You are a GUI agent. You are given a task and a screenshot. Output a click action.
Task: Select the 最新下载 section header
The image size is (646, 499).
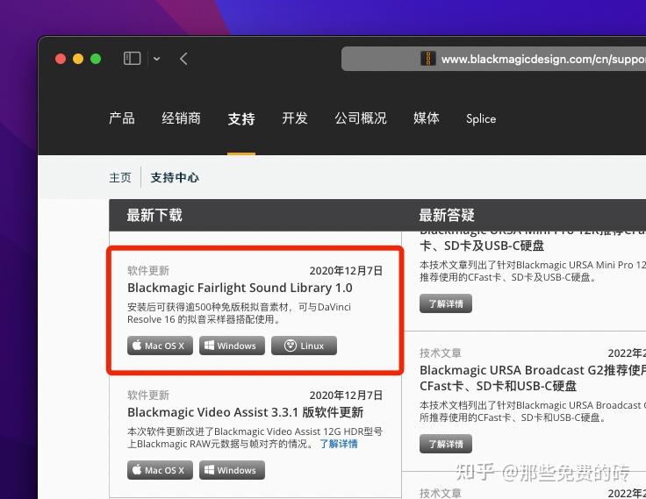click(x=154, y=215)
